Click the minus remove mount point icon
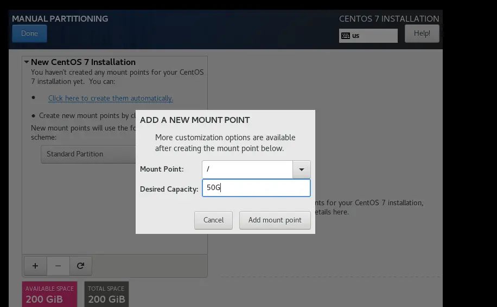The width and height of the screenshot is (497, 307). [58, 266]
